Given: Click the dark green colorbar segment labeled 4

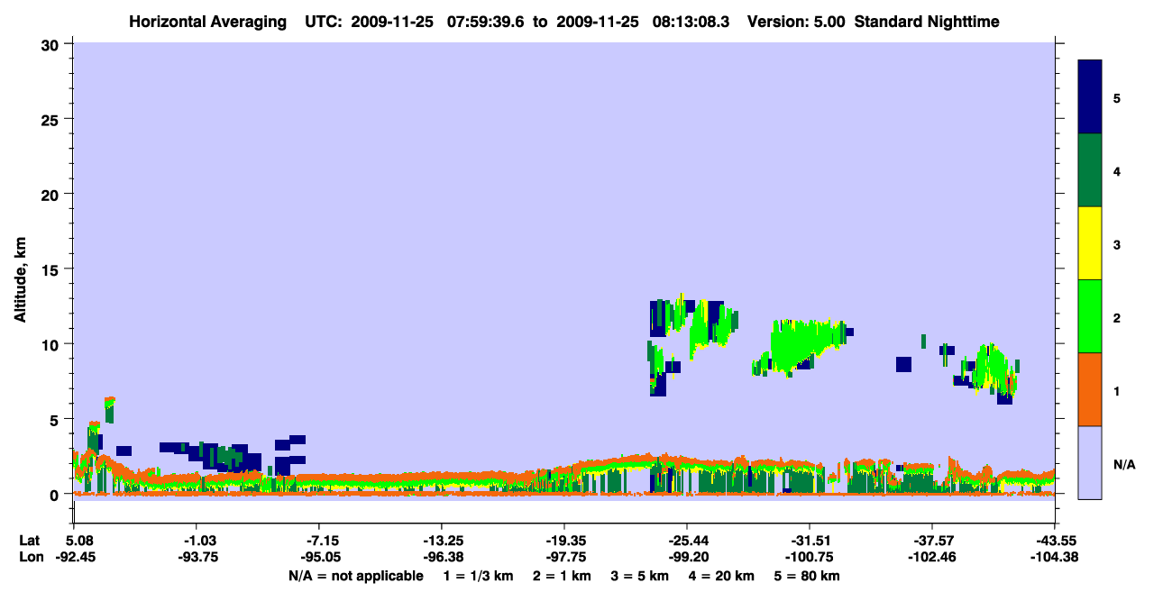Looking at the screenshot, I should pos(1090,170).
